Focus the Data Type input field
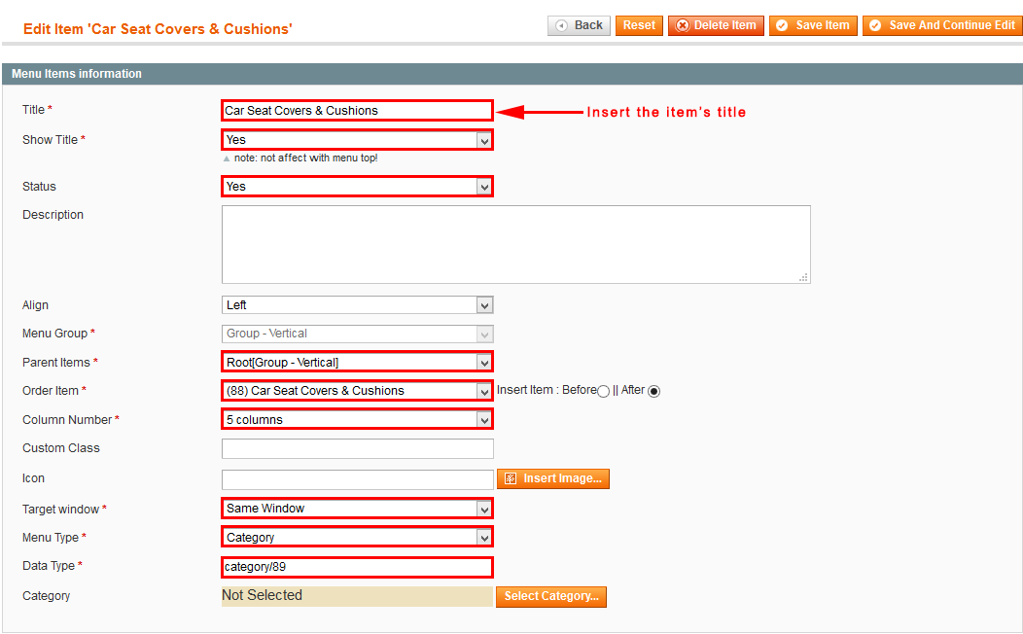 (358, 567)
